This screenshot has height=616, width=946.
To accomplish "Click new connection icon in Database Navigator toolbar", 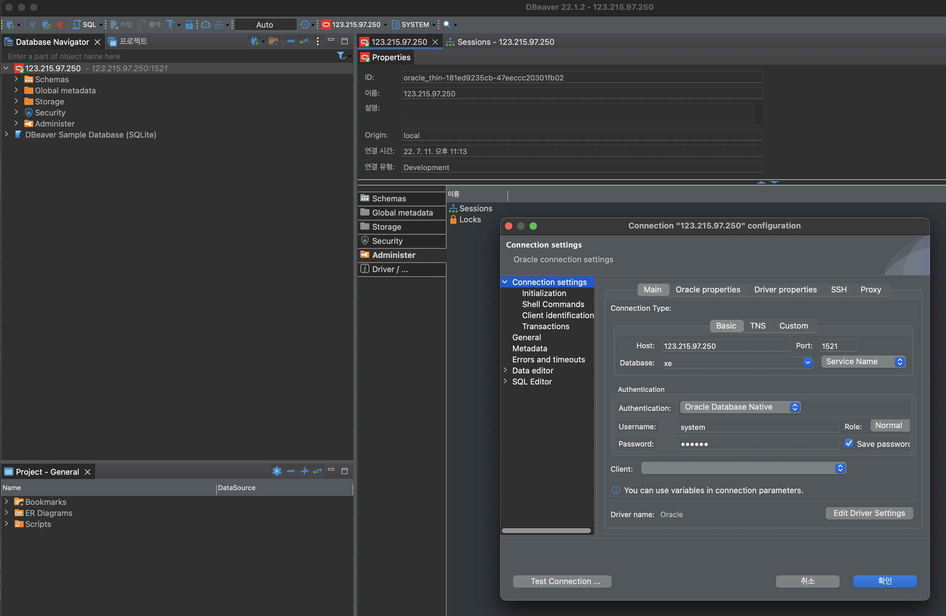I will click(255, 41).
